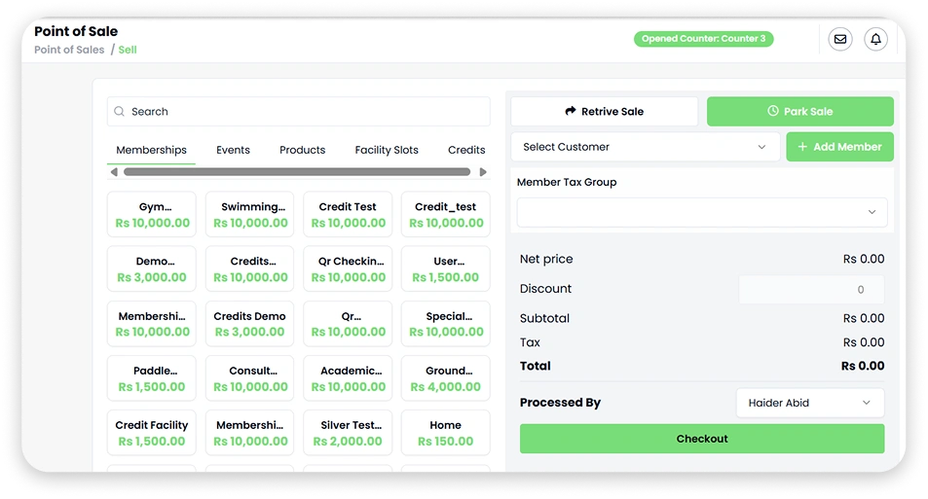The width and height of the screenshot is (928, 499).
Task: Add the Swimming... membership card
Action: point(249,215)
